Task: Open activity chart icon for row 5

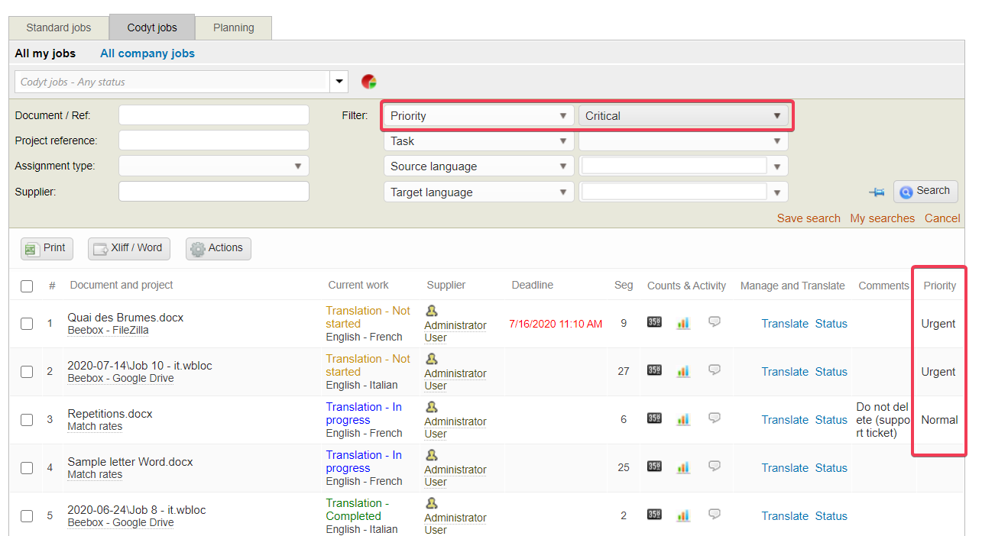Action: (x=683, y=515)
